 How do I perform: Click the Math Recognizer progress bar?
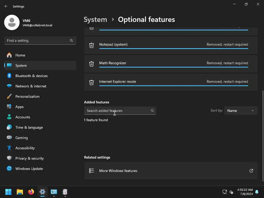pyautogui.click(x=174, y=67)
